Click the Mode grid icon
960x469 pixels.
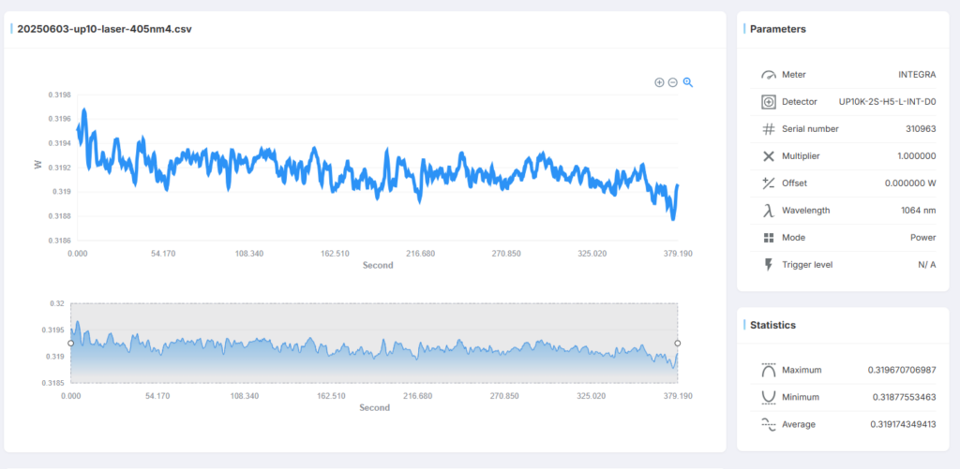tap(769, 238)
